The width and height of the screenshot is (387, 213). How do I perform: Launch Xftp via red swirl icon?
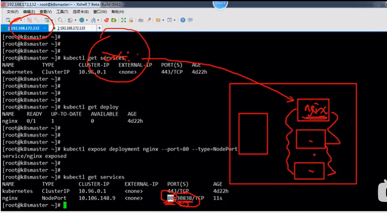tap(106, 20)
